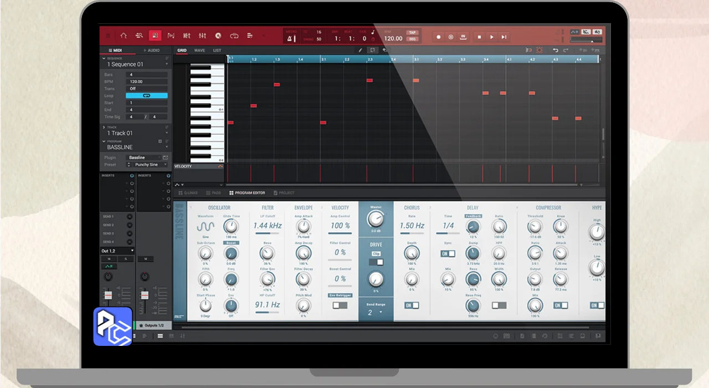
Task: Click the Outputs 1/2 star icon
Action: point(141,325)
